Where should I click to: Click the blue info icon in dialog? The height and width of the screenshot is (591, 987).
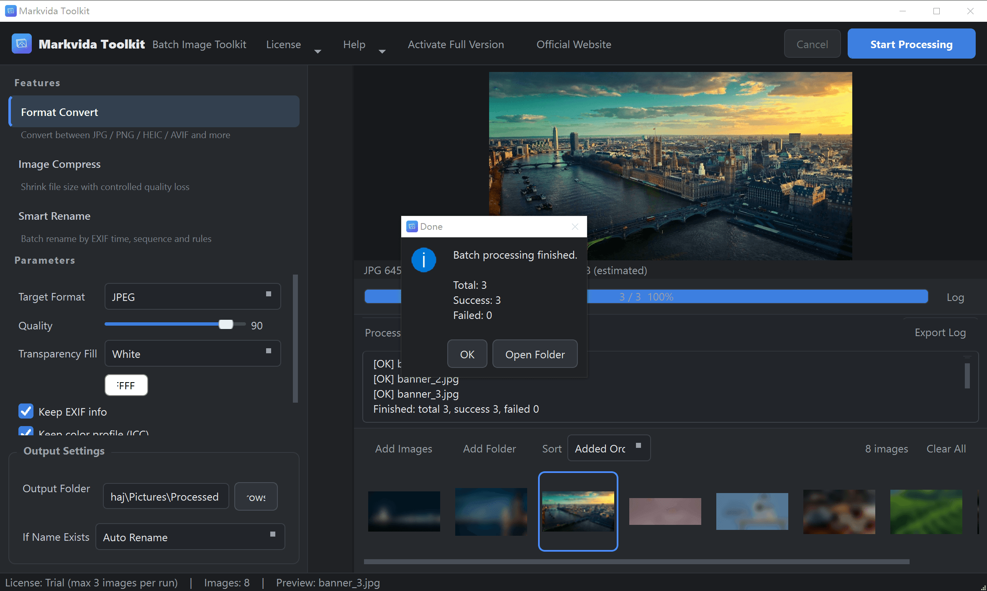[423, 260]
